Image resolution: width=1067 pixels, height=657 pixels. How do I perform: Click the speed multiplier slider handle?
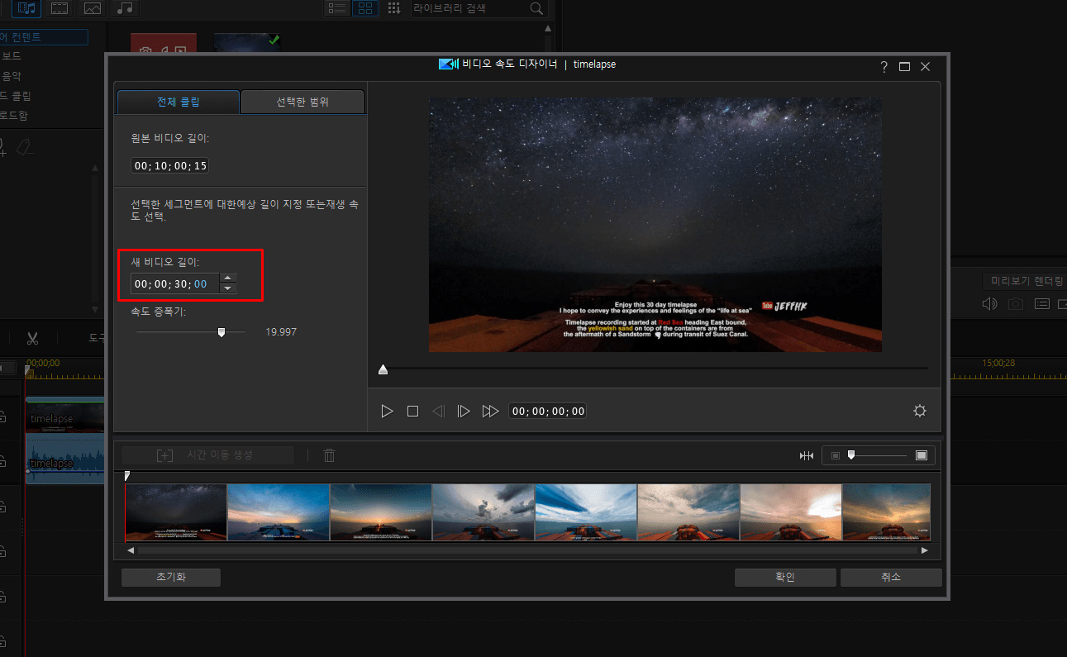[x=221, y=332]
